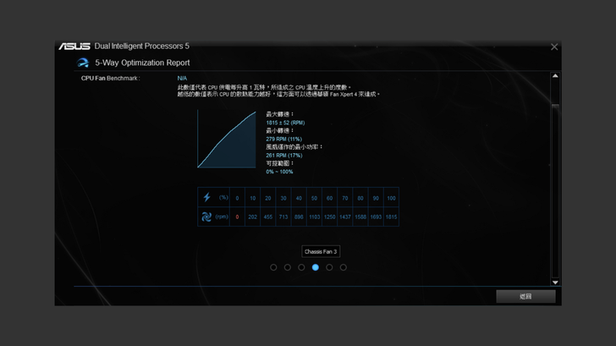Image resolution: width=616 pixels, height=346 pixels.
Task: Click the Chassis Fan 3 label
Action: pos(321,252)
